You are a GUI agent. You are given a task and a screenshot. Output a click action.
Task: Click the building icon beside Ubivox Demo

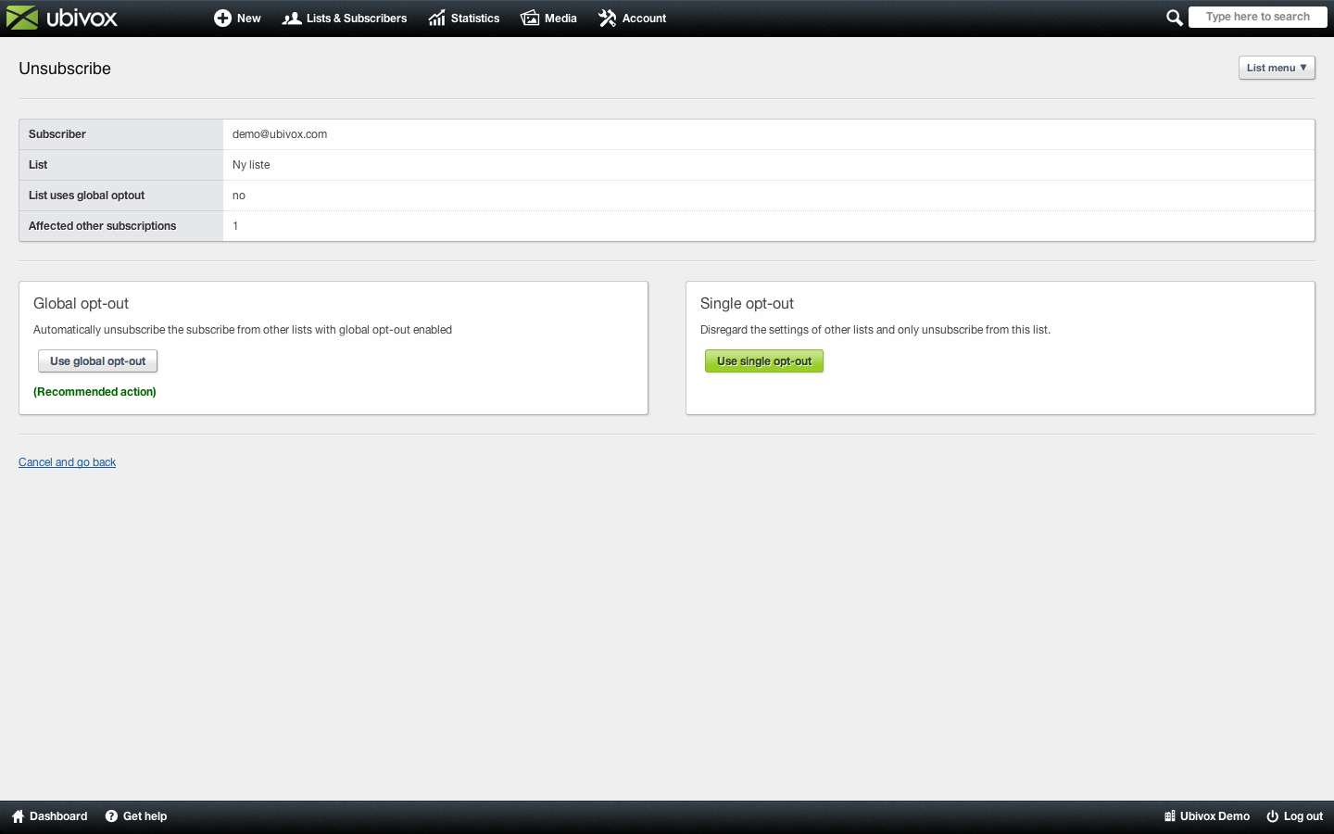point(1170,816)
